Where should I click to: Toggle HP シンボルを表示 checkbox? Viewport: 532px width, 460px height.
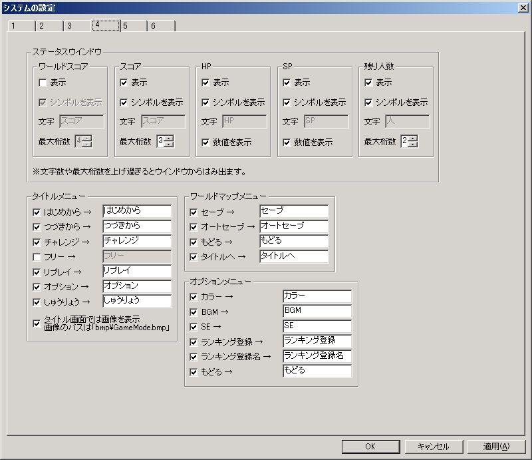205,103
